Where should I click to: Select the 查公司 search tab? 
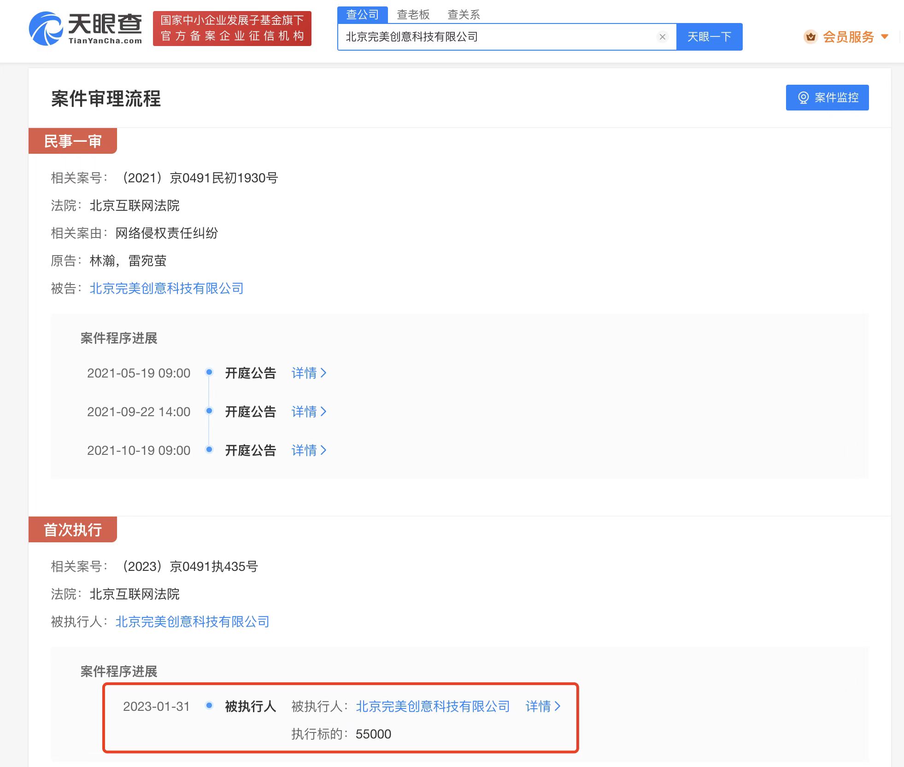tap(362, 15)
